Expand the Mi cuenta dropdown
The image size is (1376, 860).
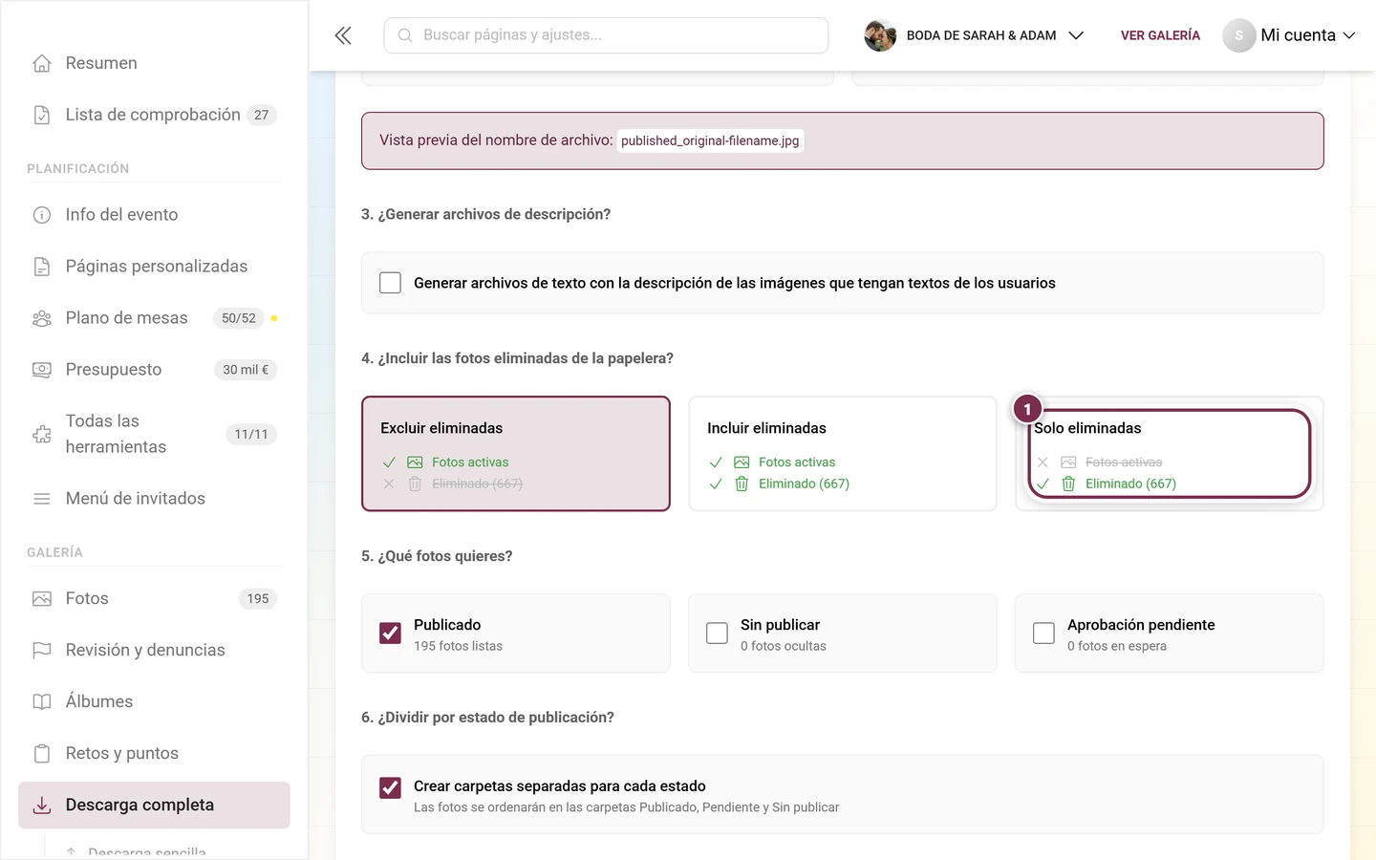tap(1289, 35)
